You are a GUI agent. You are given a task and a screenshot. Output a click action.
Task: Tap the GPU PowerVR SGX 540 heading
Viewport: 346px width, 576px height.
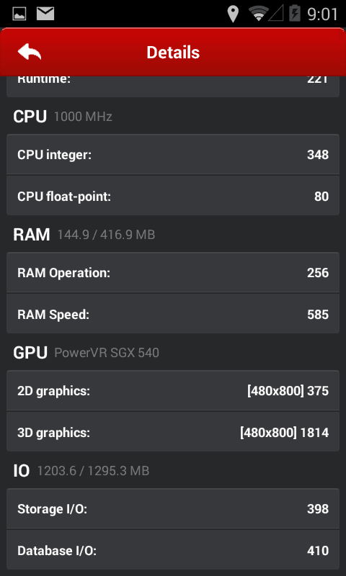tap(86, 353)
